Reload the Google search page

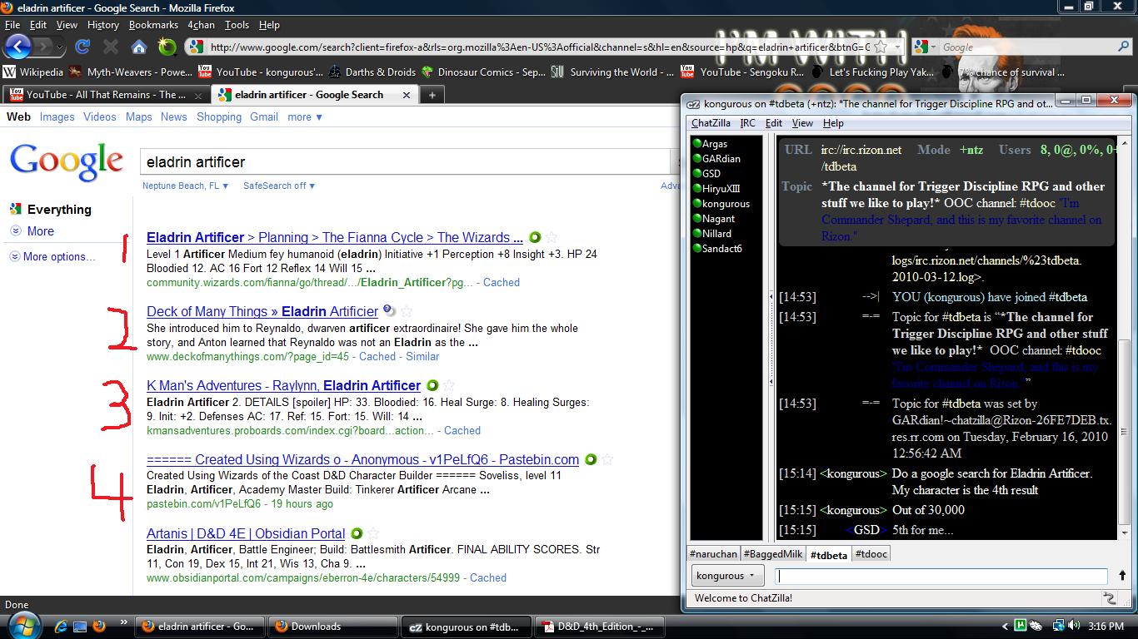[82, 47]
